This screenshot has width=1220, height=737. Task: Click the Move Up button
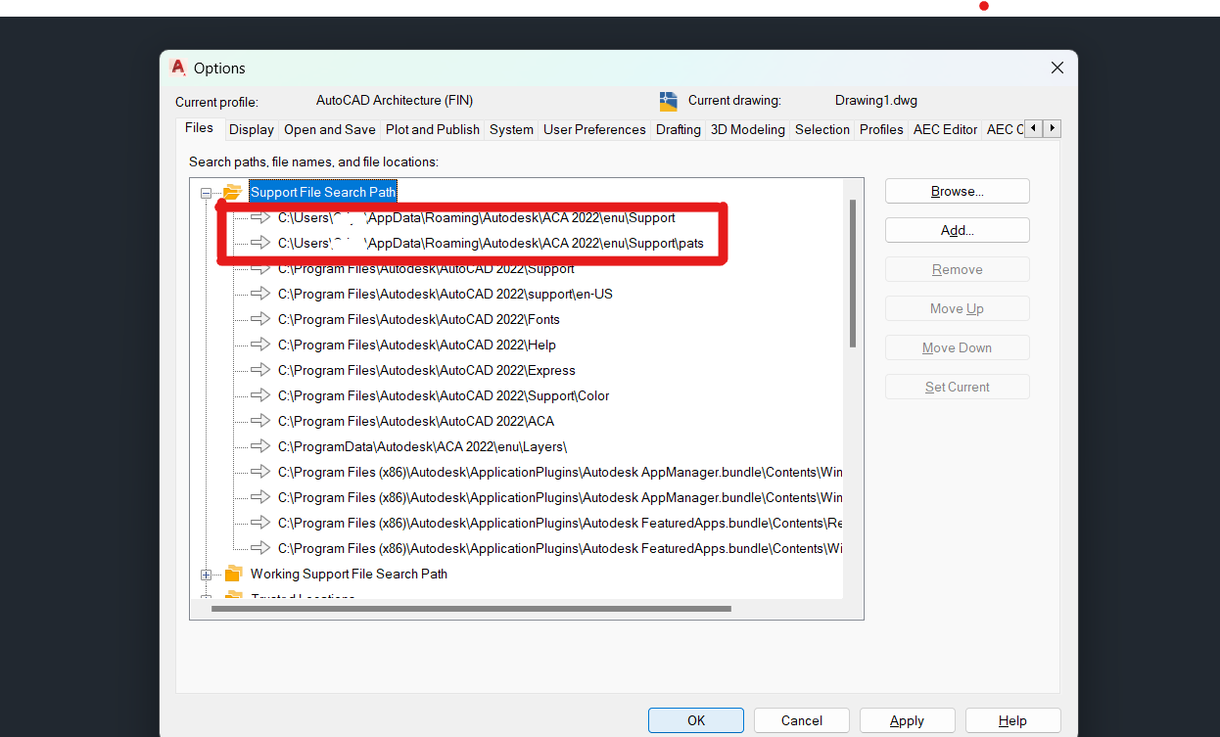pyautogui.click(x=958, y=308)
